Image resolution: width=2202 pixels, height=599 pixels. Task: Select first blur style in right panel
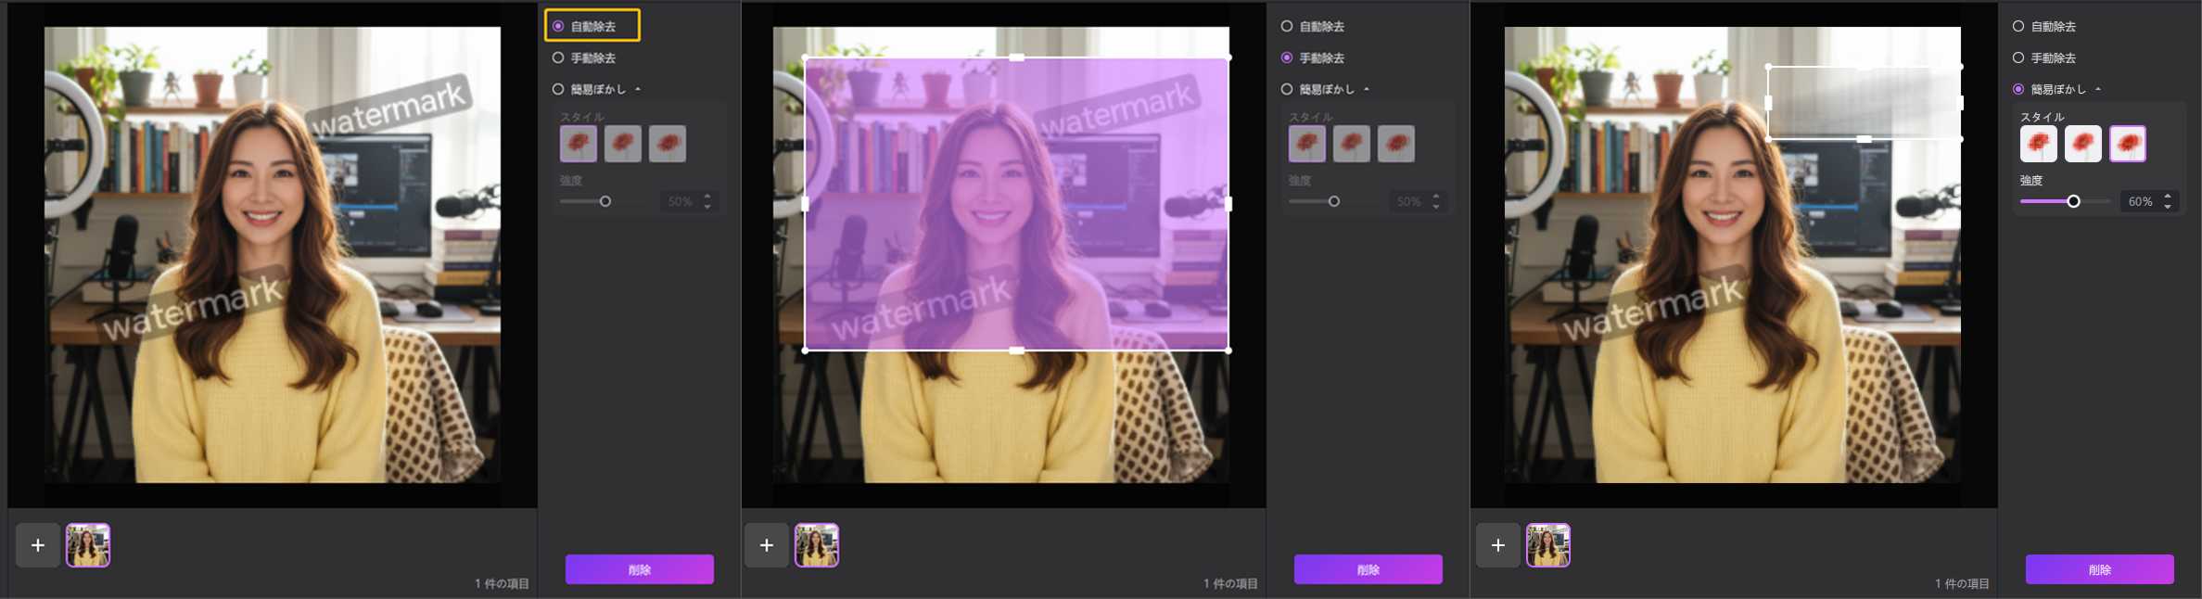[x=2038, y=144]
